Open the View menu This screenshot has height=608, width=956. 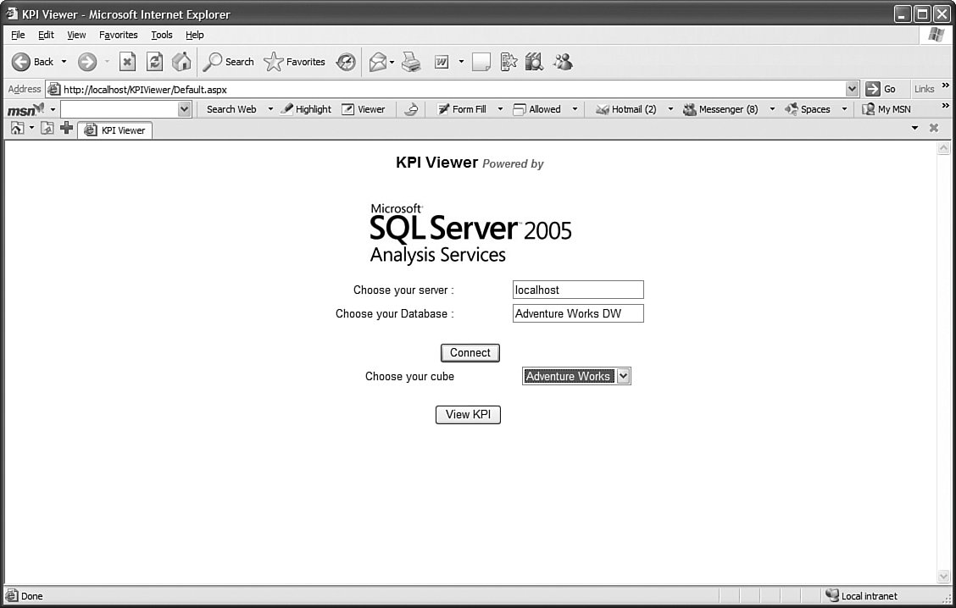coord(76,35)
